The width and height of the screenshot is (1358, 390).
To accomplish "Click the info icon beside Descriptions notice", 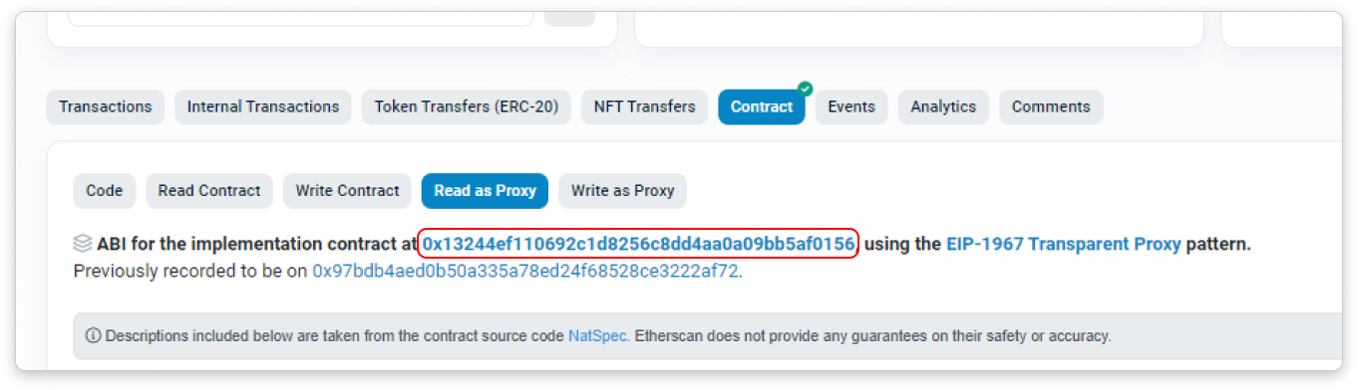I will tap(94, 336).
